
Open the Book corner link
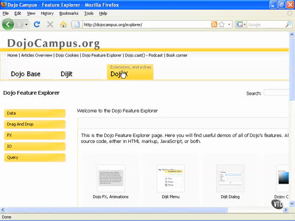point(177,55)
